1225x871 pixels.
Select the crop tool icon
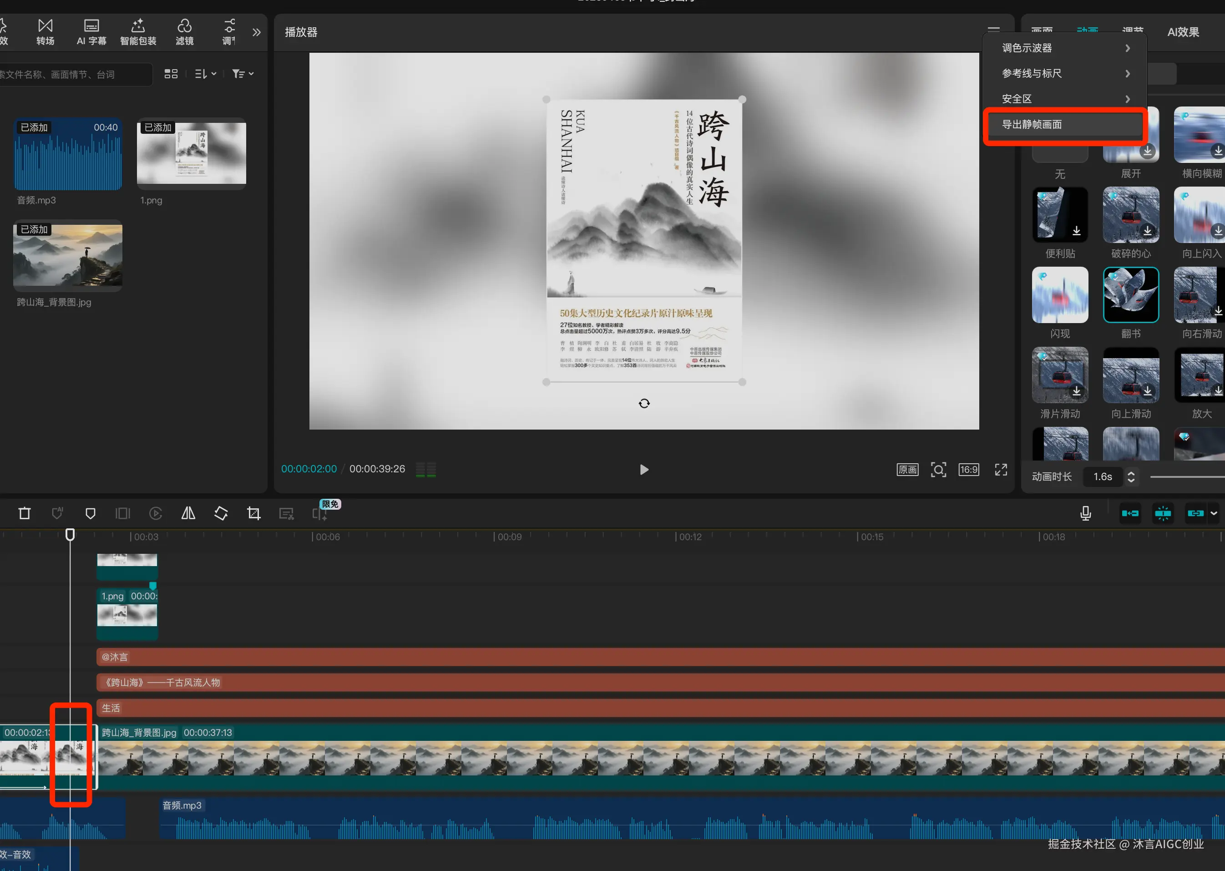pos(253,513)
